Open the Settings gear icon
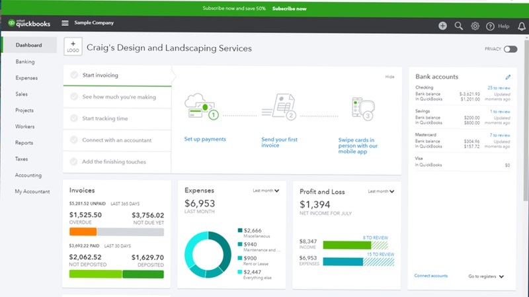 click(475, 26)
